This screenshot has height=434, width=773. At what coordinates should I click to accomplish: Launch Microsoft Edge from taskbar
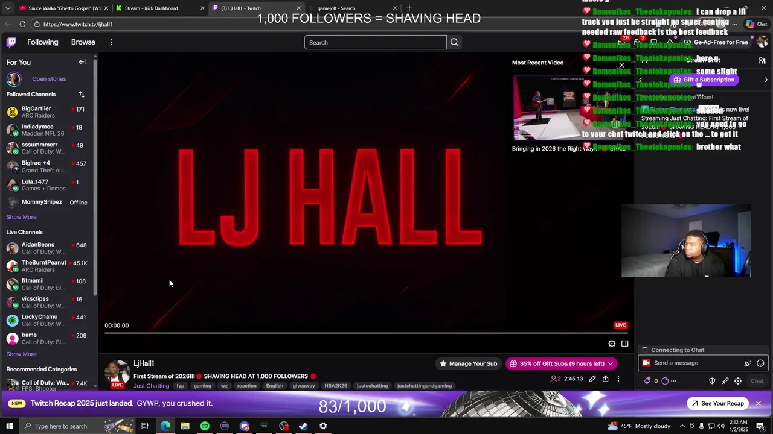pyautogui.click(x=165, y=426)
